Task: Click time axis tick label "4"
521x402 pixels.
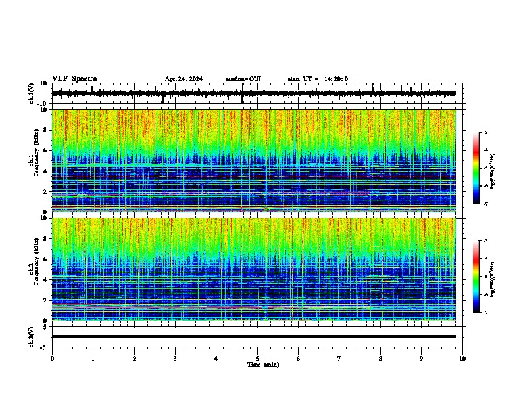Action: pos(216,358)
